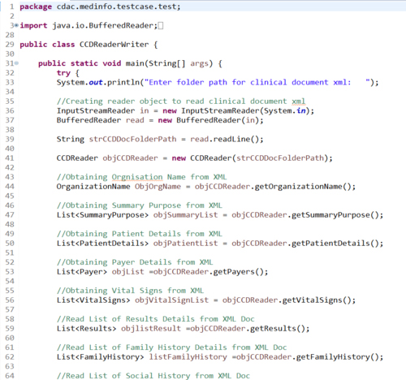This screenshot has height=380, width=406.
Task: Click the objCCDReader variable declaration
Action: [x=130, y=158]
